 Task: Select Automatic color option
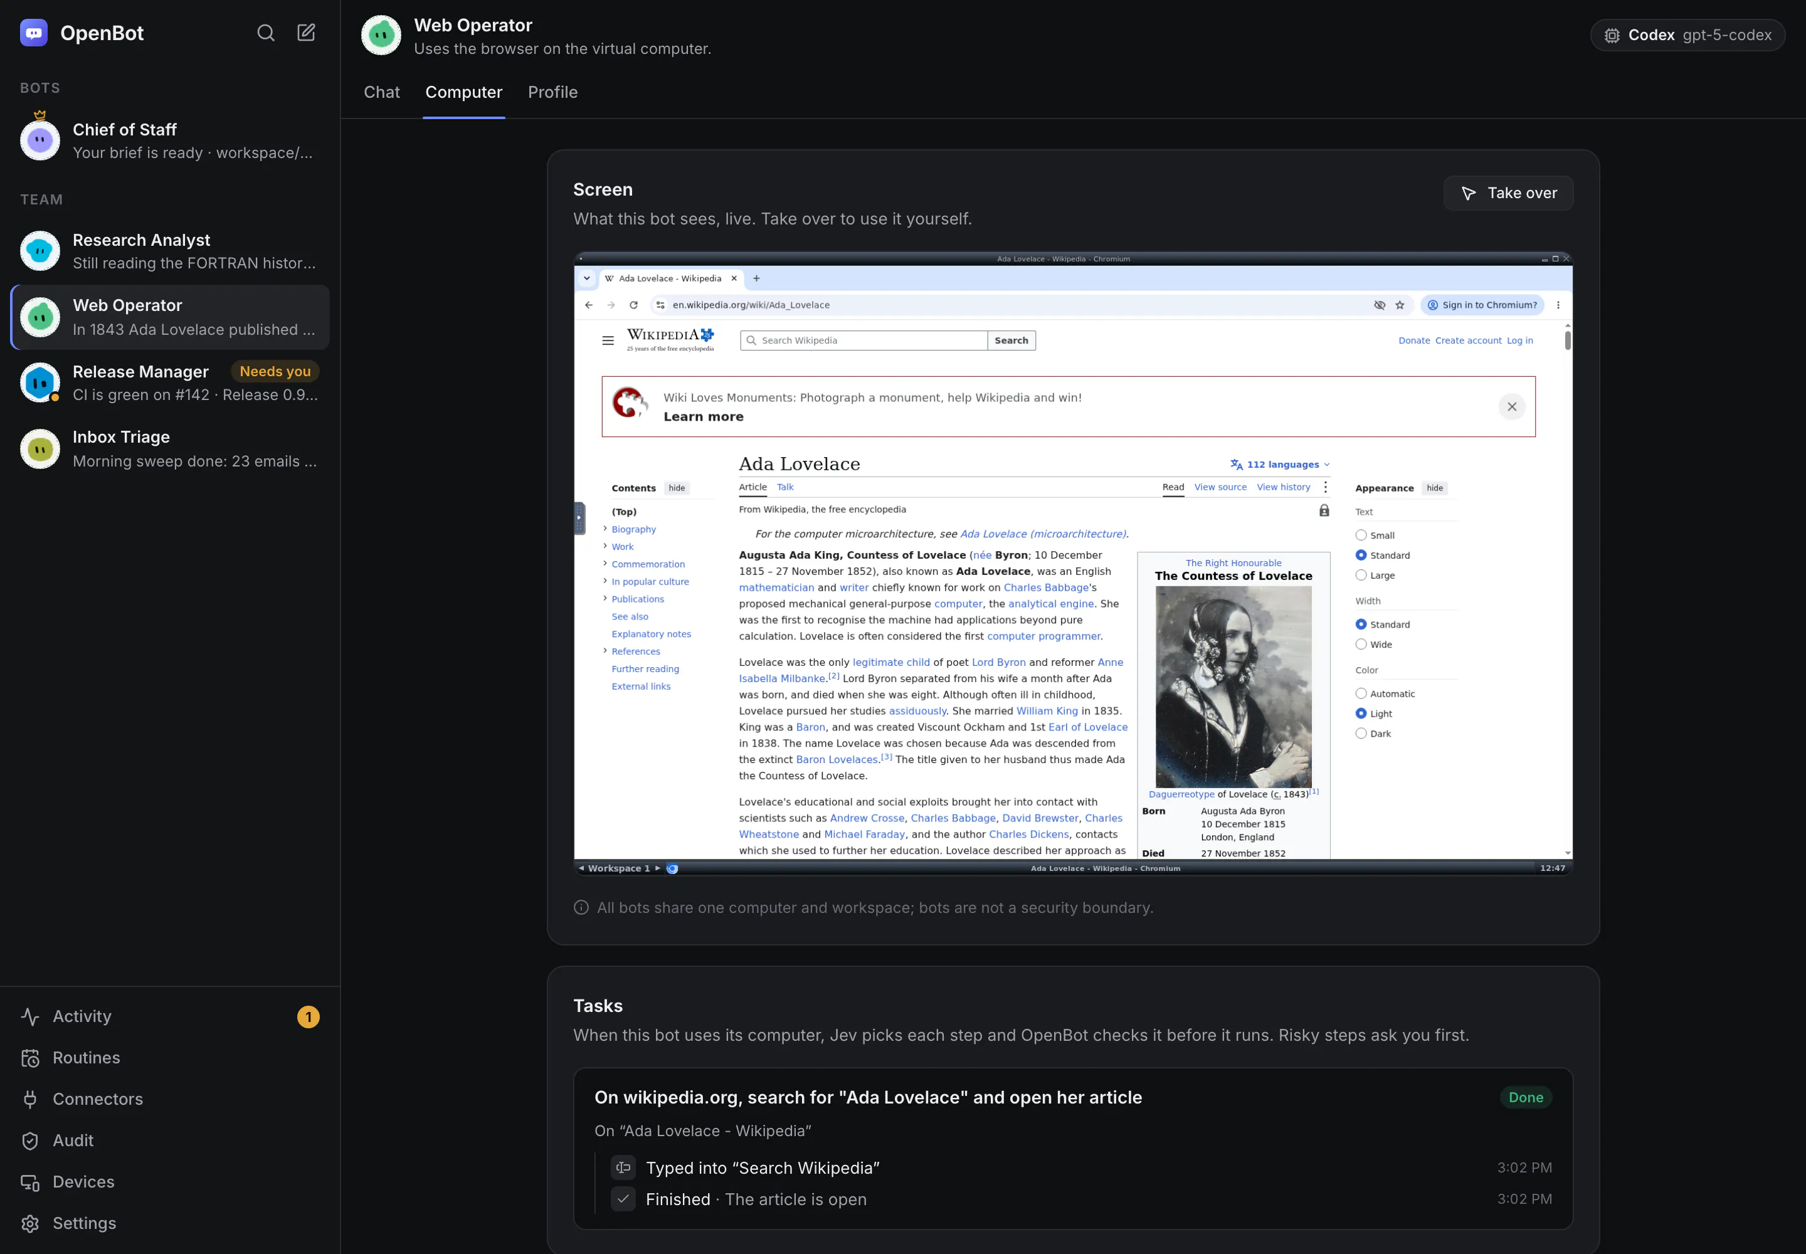(x=1360, y=693)
